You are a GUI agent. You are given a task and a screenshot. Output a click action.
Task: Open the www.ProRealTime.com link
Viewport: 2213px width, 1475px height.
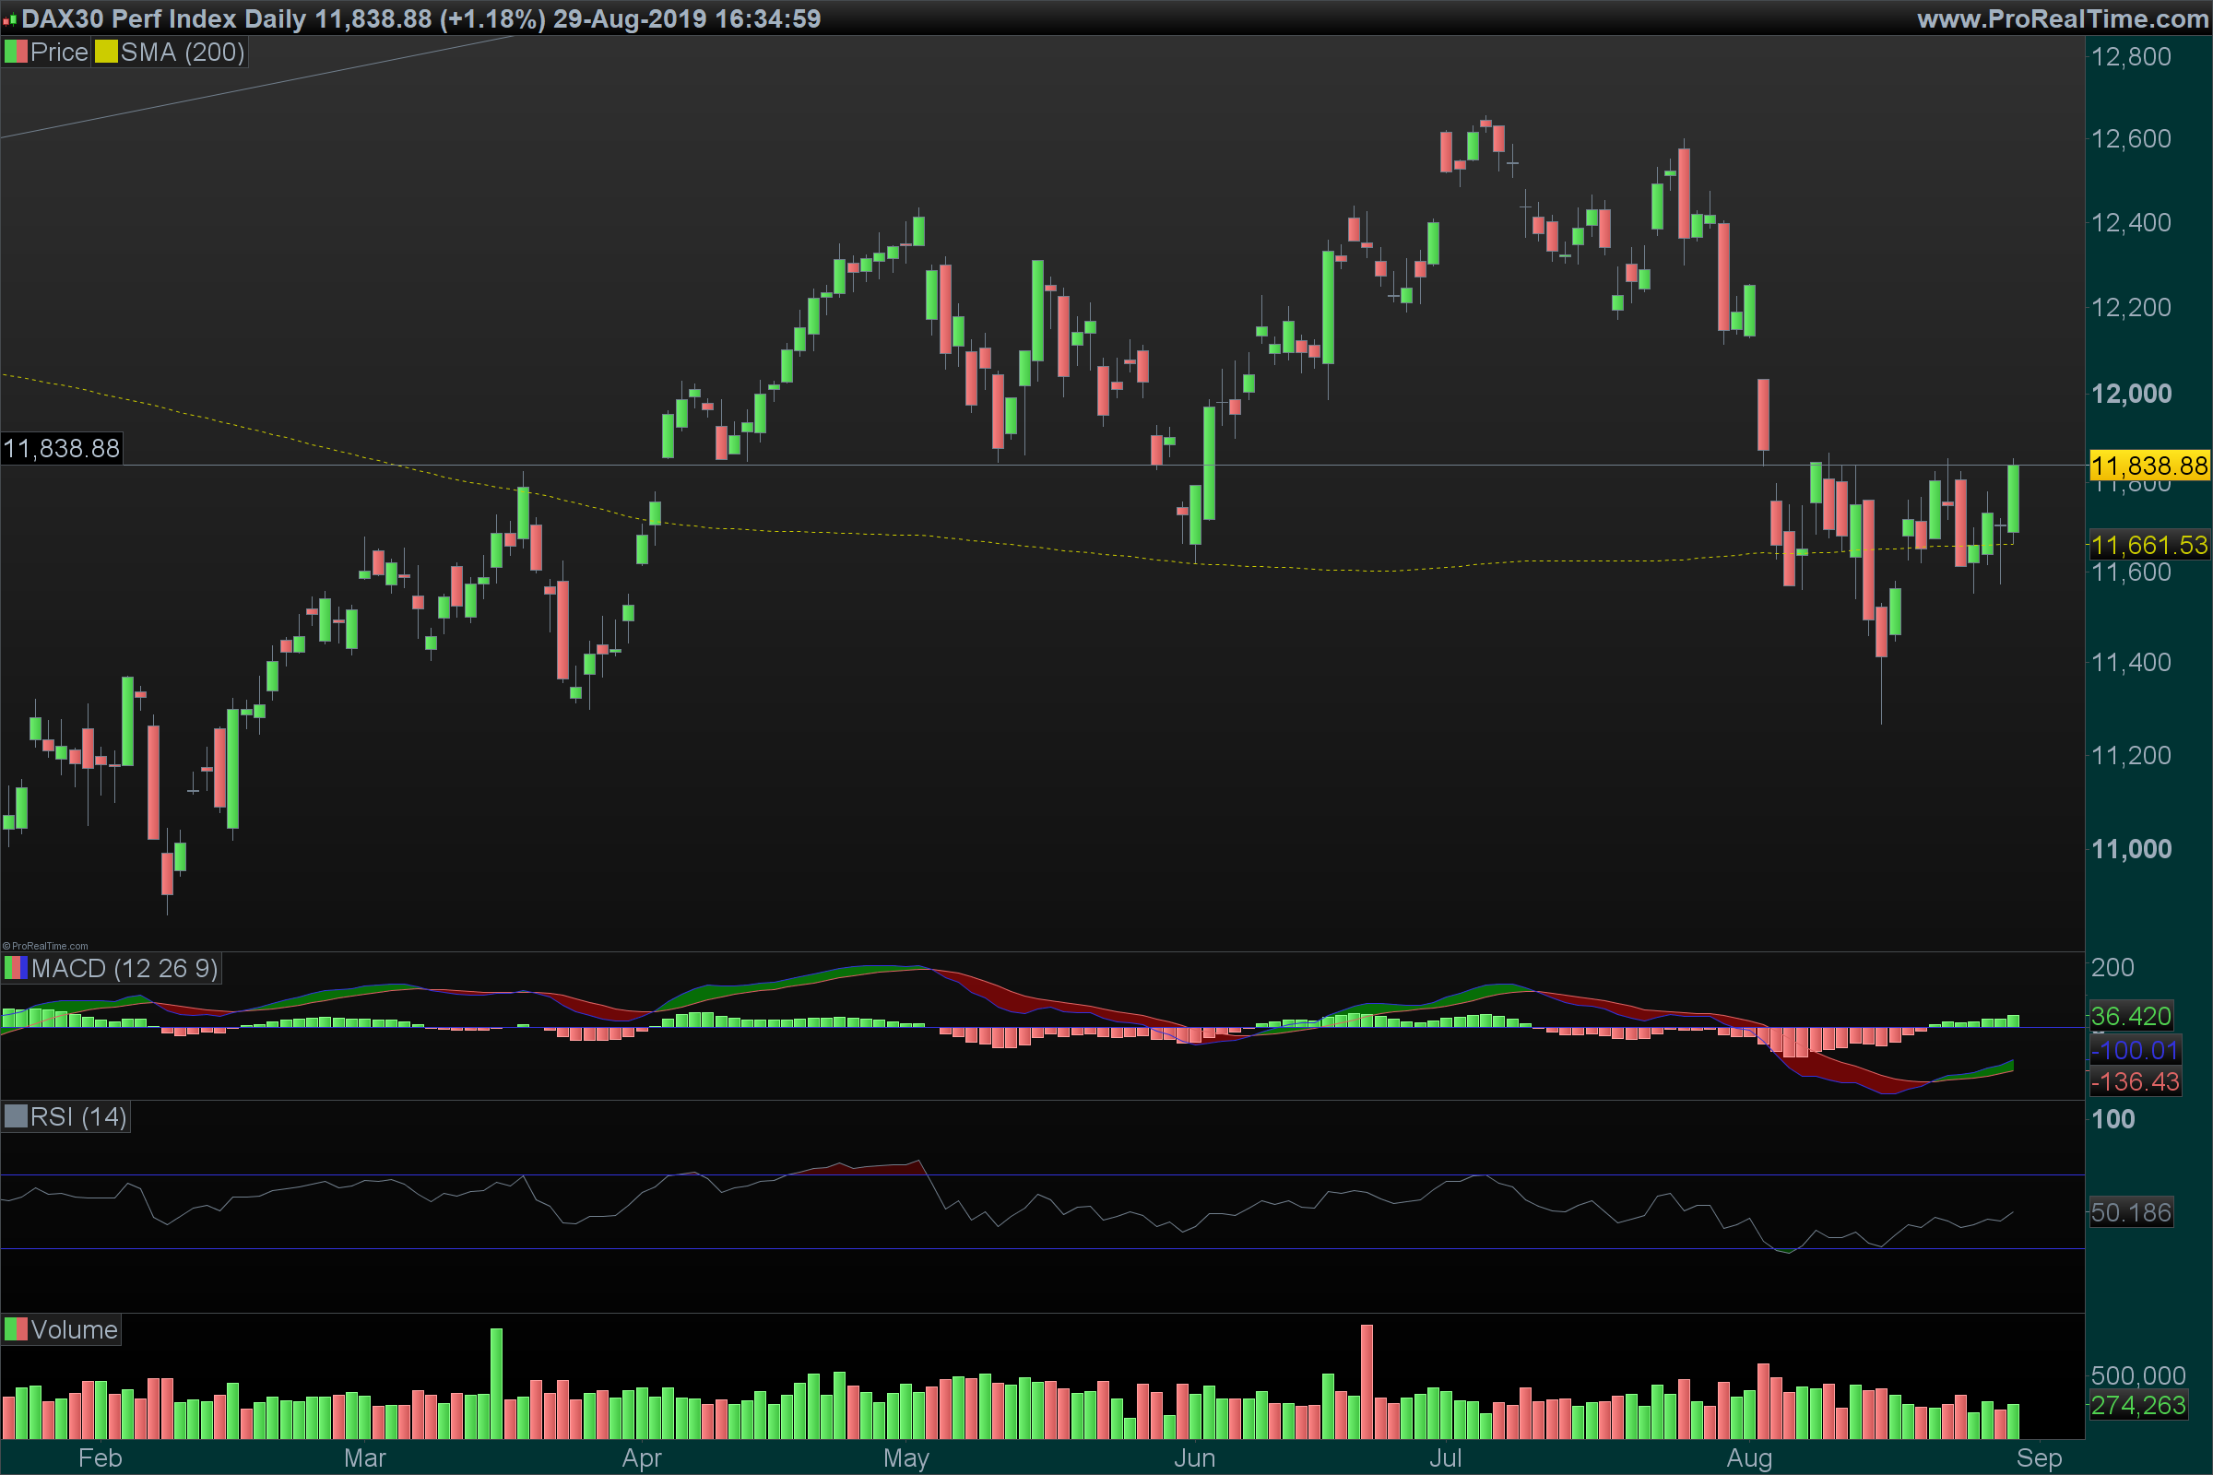pyautogui.click(x=2063, y=18)
